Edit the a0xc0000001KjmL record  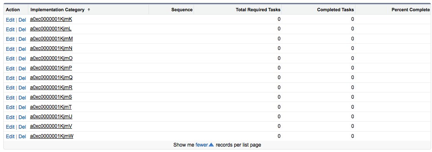[x=10, y=29]
